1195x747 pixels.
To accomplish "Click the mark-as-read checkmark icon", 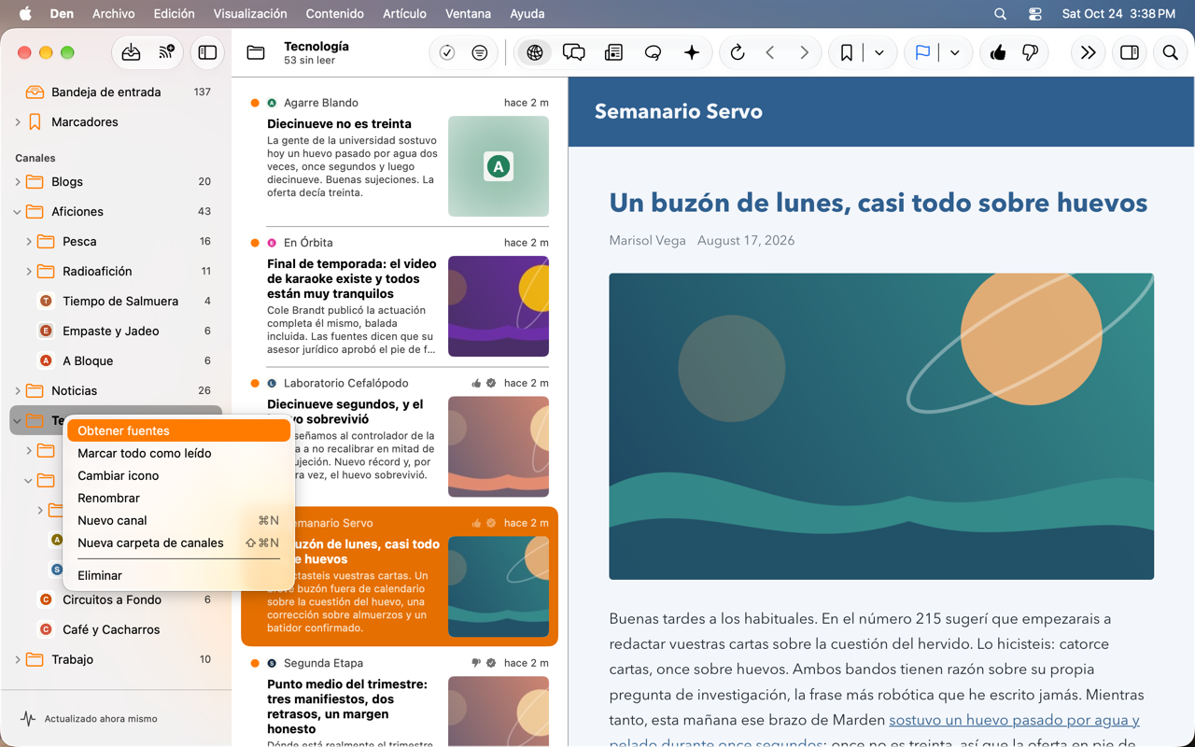I will click(447, 53).
